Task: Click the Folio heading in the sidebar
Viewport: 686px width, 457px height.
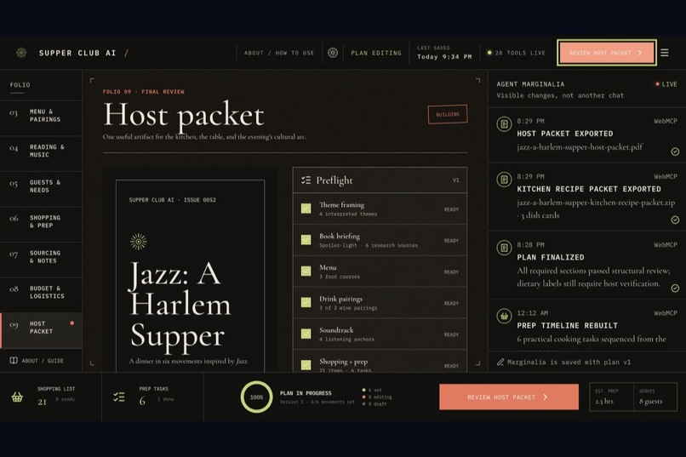Action: click(20, 85)
